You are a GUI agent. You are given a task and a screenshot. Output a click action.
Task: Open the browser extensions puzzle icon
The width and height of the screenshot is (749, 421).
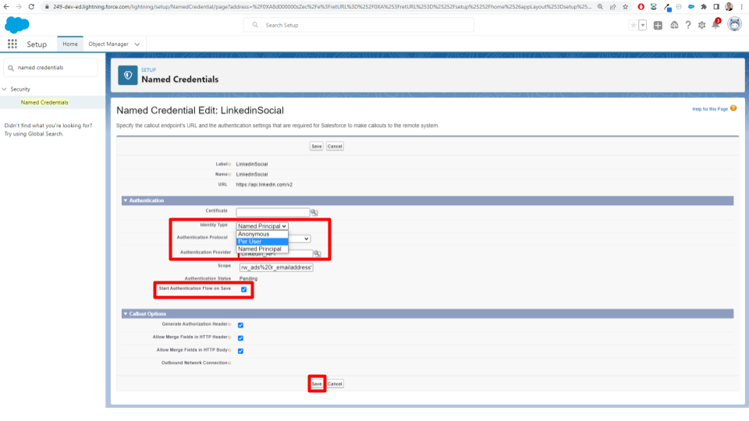click(x=704, y=7)
